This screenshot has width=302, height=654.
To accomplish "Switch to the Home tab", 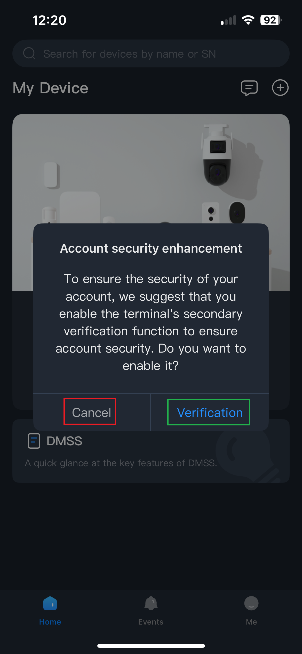I will (x=50, y=611).
